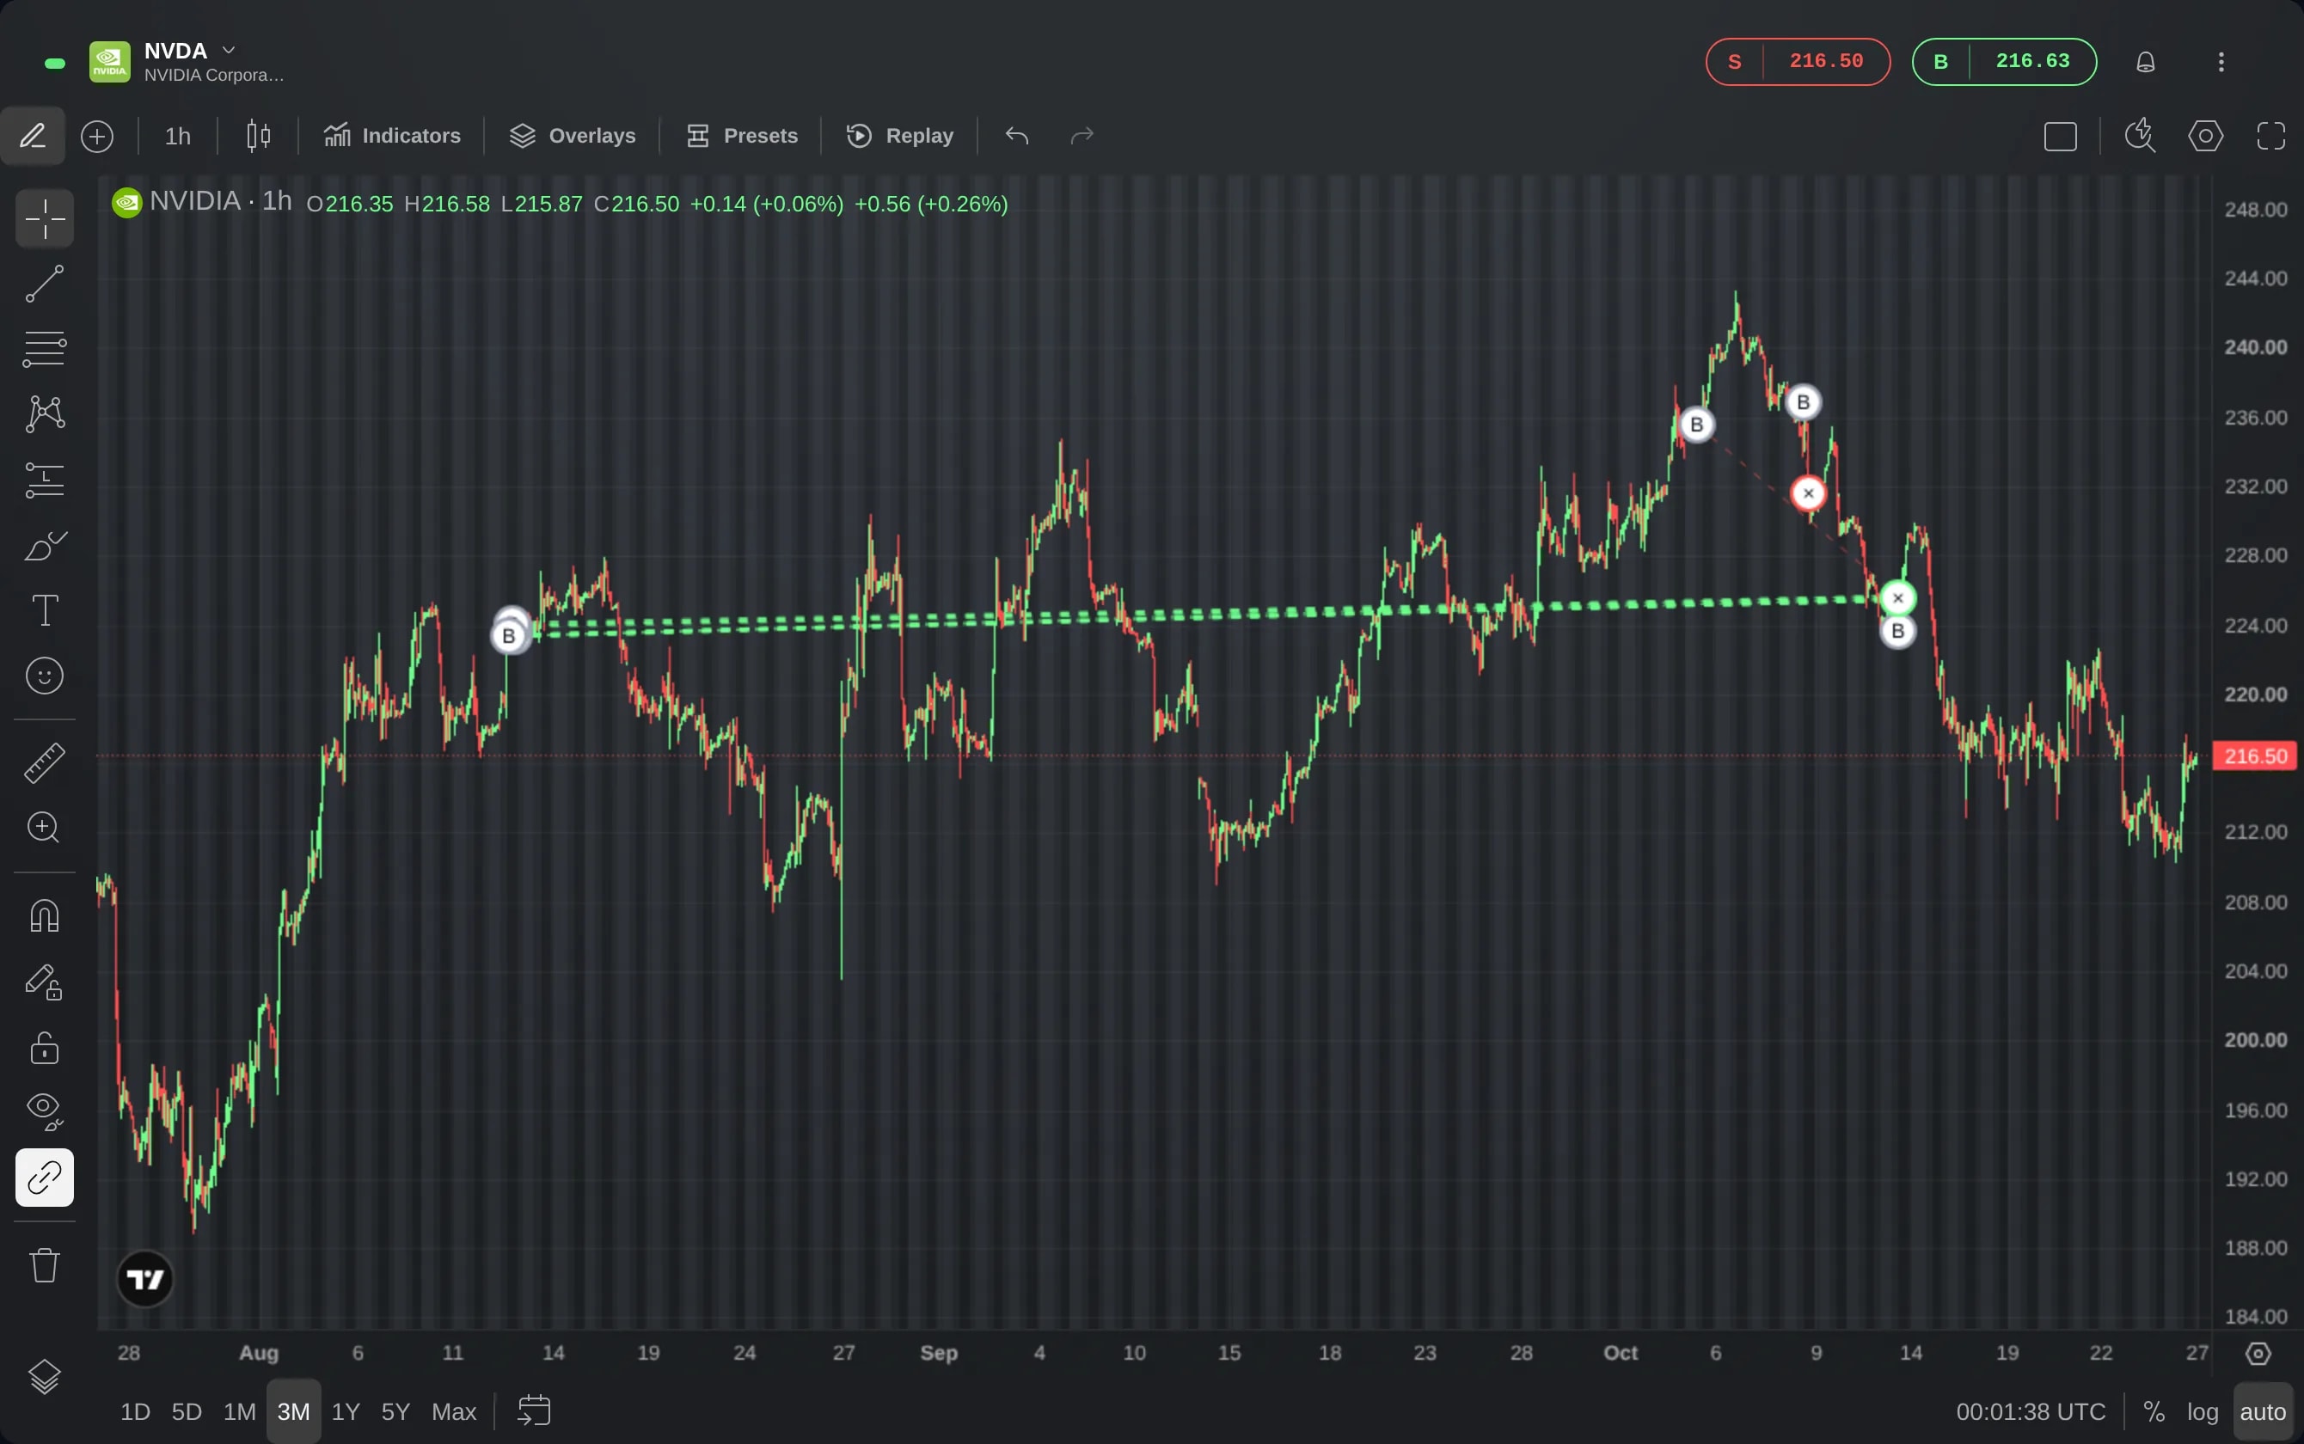Add a symbol to compare with plus icon
Screen dimensions: 2304x1444
tap(96, 136)
